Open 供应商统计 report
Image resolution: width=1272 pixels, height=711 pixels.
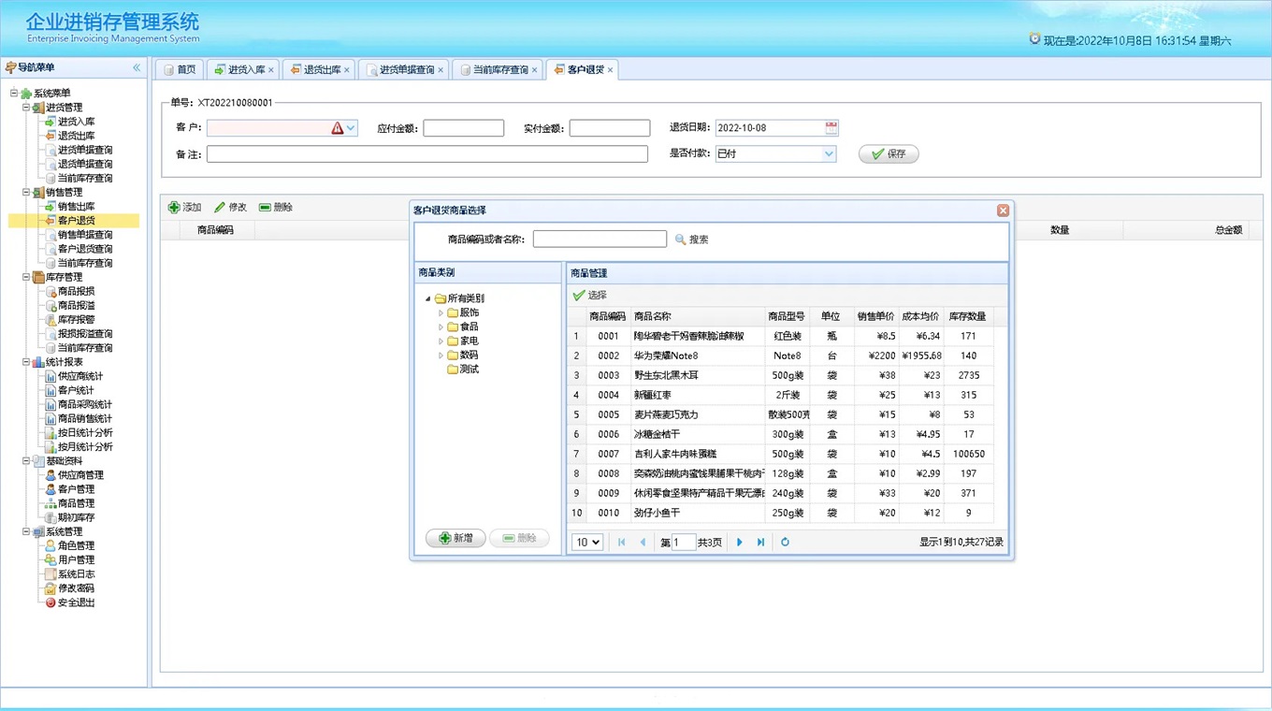tap(80, 376)
